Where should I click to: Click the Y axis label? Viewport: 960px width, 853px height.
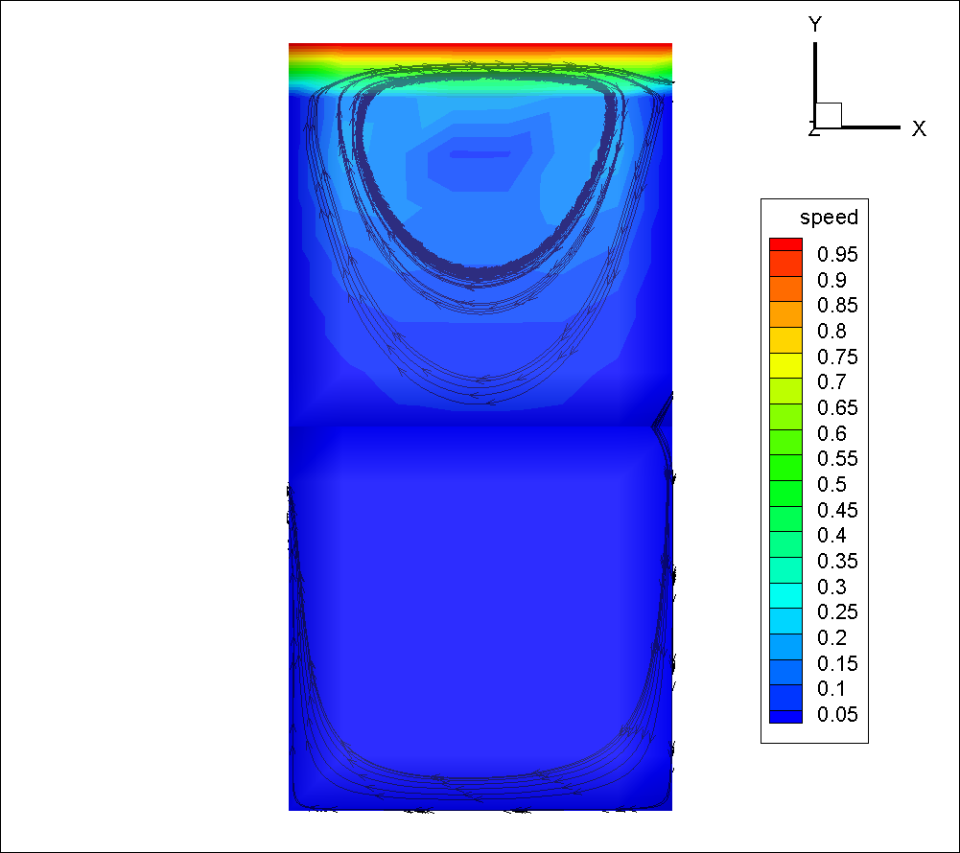click(814, 24)
